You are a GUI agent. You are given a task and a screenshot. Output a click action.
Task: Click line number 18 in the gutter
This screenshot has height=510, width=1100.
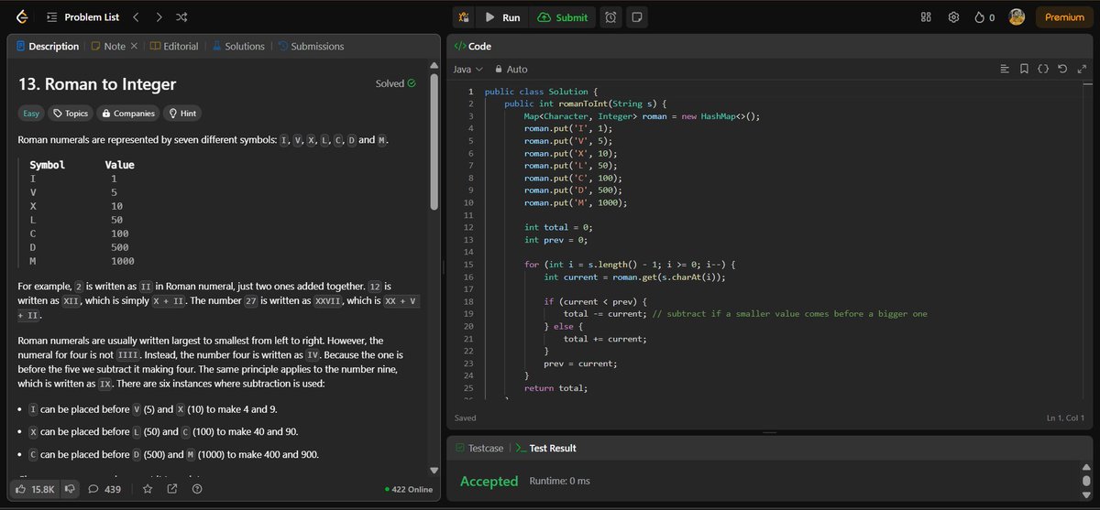(468, 301)
